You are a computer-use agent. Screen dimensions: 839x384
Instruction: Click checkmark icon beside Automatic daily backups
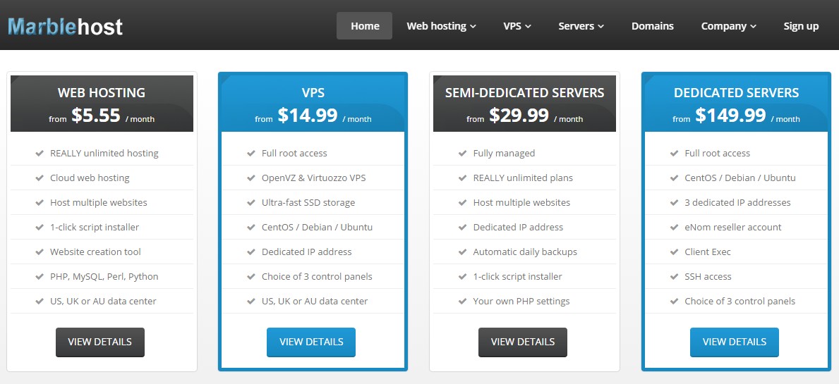(463, 252)
